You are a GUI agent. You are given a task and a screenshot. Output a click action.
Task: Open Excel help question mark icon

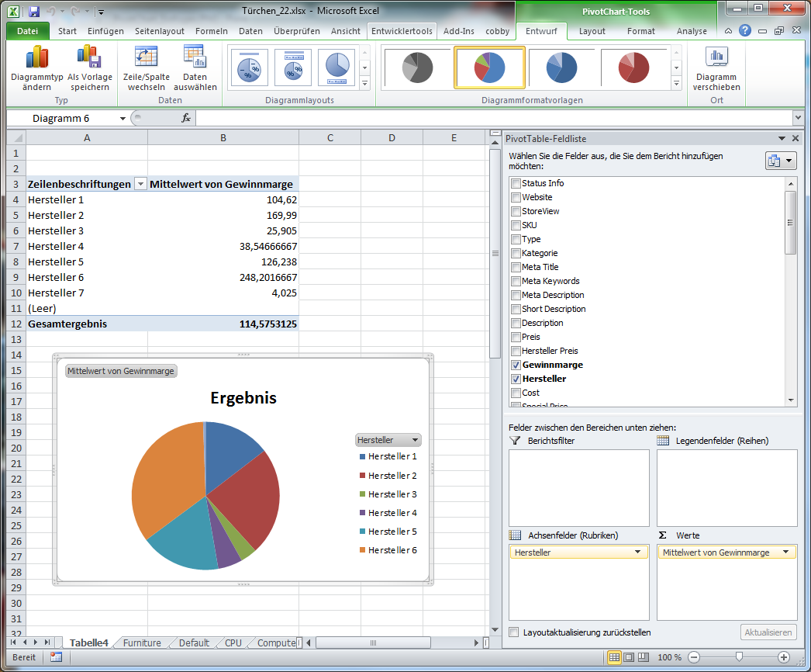745,30
